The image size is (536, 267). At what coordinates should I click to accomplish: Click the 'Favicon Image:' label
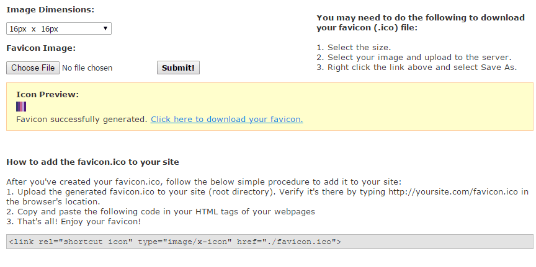point(41,48)
